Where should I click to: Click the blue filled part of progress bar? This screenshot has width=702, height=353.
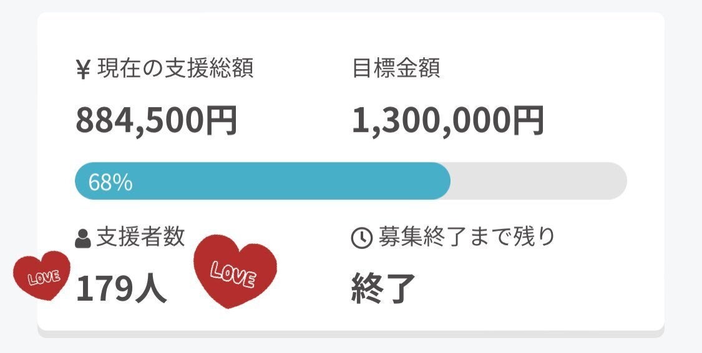pos(281,181)
